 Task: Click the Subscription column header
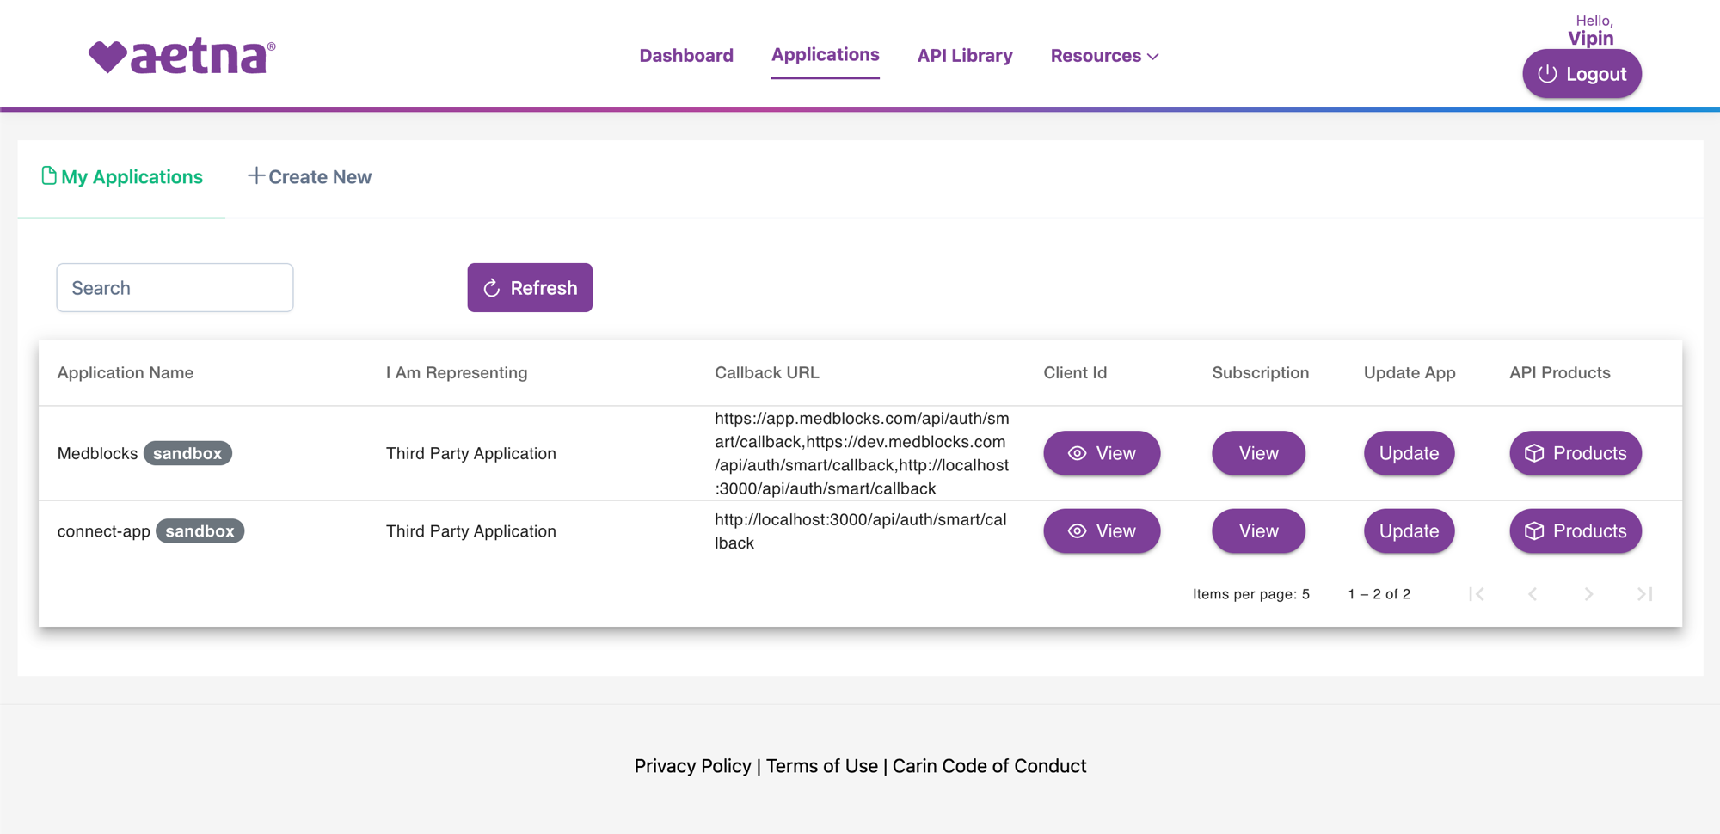click(x=1261, y=373)
